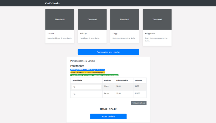
Task: Open the X-Egg Bacon thumbnail image
Action: tap(157, 19)
